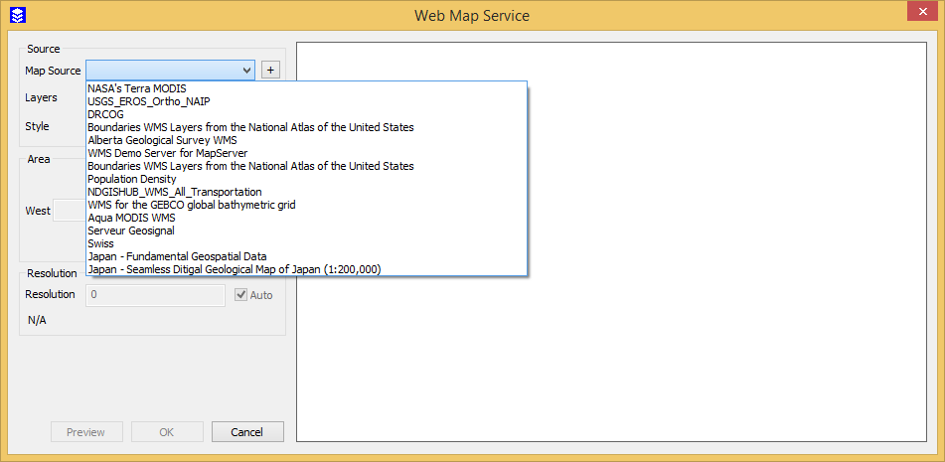The image size is (945, 462).
Task: Choose USGS_EROS_Ortho_NAIP from the list
Action: [x=307, y=100]
